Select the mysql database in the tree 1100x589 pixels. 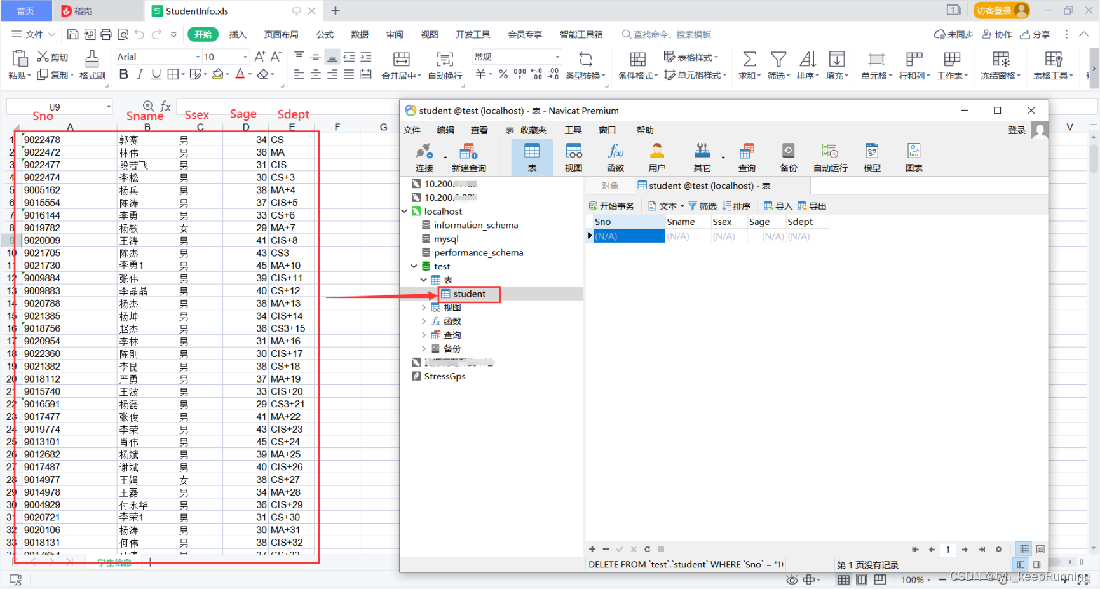click(x=446, y=239)
